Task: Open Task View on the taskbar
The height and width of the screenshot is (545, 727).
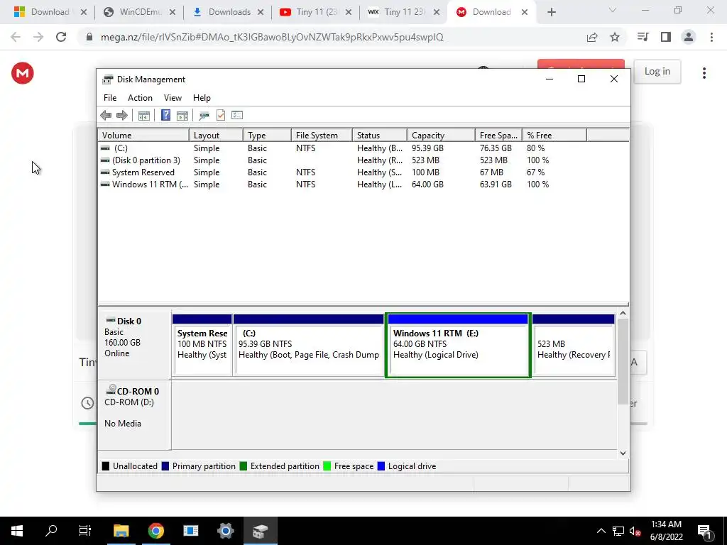Action: (85, 531)
